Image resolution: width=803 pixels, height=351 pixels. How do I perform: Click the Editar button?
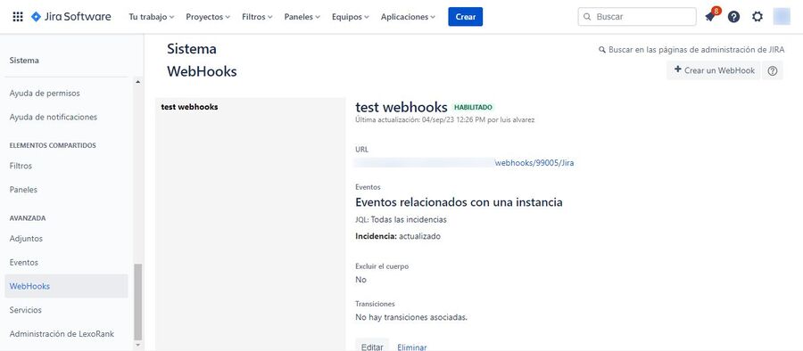coord(372,347)
